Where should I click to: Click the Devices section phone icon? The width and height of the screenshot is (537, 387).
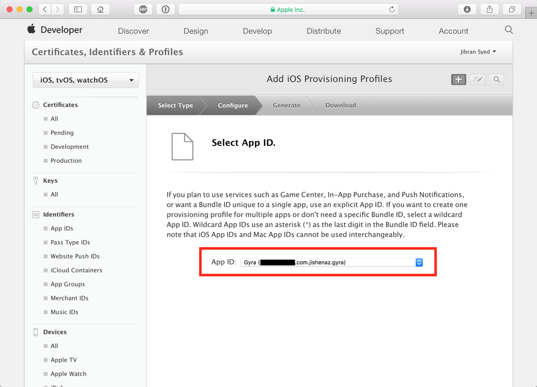click(36, 332)
